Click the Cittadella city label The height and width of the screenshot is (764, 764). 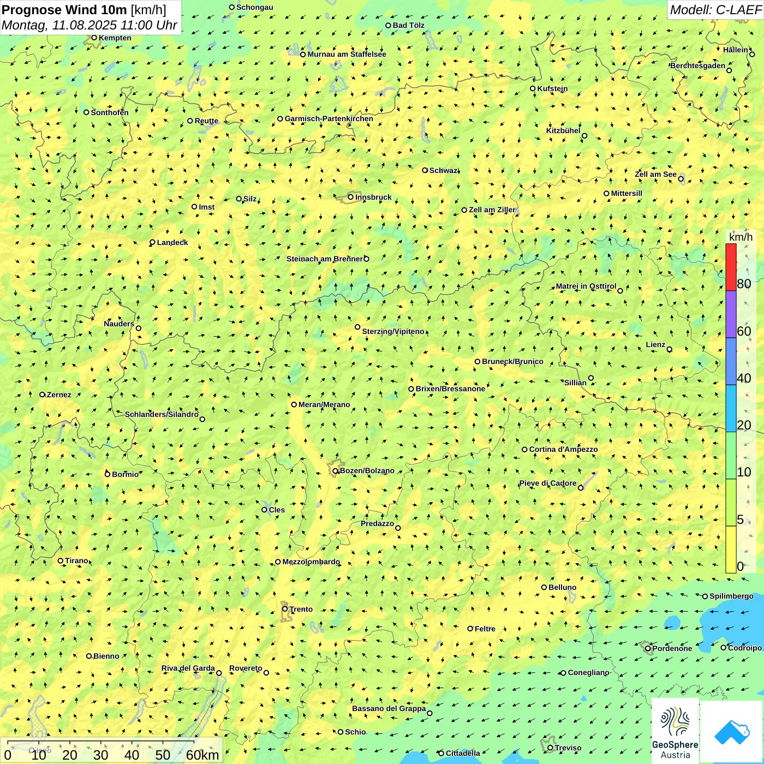[x=463, y=753]
